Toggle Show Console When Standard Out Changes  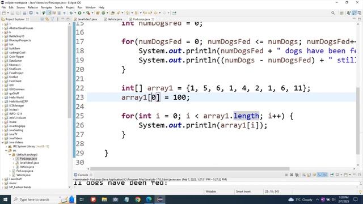click(319, 175)
